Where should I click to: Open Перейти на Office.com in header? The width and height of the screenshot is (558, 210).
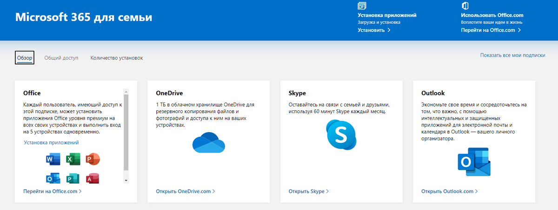tap(491, 30)
